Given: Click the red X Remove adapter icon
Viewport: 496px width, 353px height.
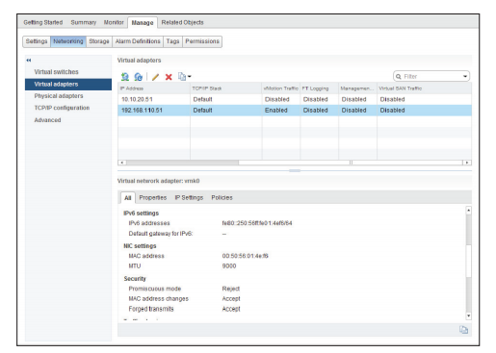Looking at the screenshot, I should pyautogui.click(x=169, y=77).
